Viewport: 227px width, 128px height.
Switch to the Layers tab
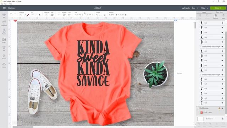point(204,12)
